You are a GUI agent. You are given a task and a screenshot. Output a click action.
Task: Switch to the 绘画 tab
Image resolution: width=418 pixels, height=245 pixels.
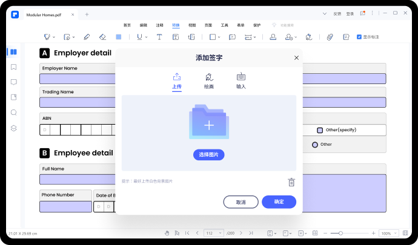click(x=209, y=80)
